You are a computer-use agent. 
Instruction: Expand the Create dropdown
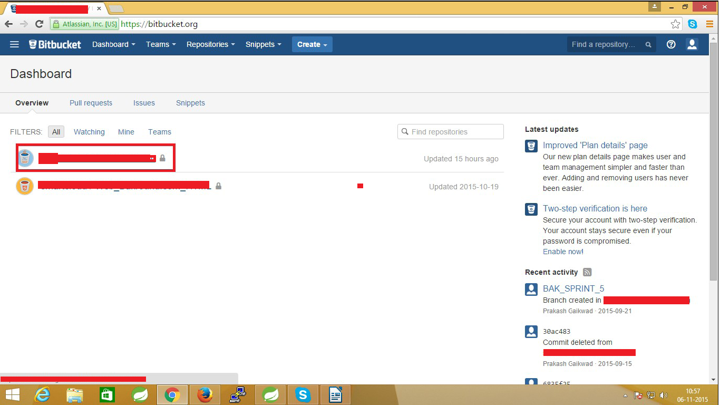312,44
